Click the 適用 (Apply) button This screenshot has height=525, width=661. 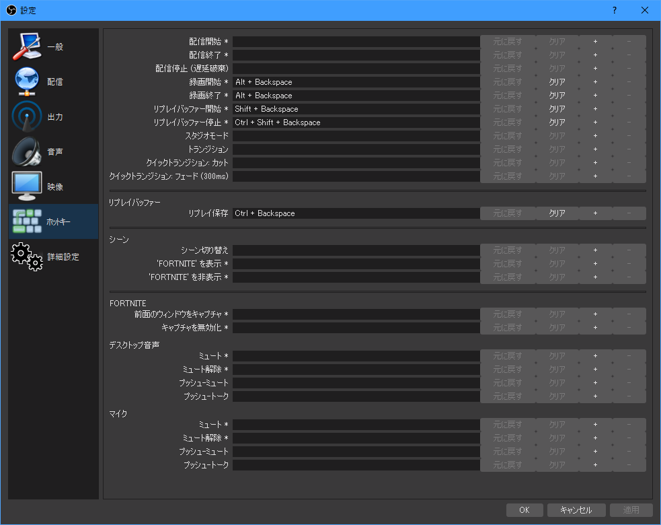point(631,510)
